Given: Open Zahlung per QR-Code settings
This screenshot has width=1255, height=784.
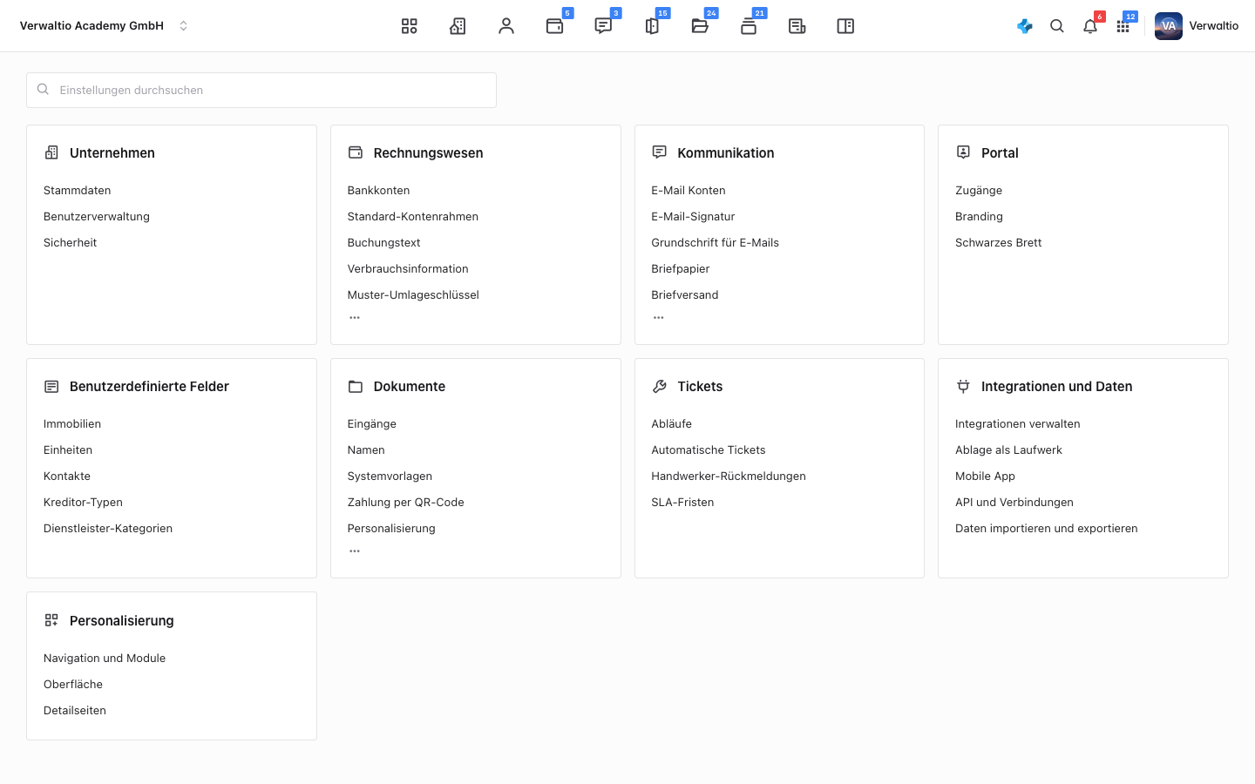Looking at the screenshot, I should tap(406, 503).
